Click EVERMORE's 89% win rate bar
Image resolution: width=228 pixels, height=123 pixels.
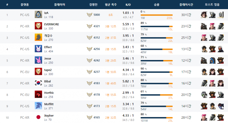(x=156, y=26)
